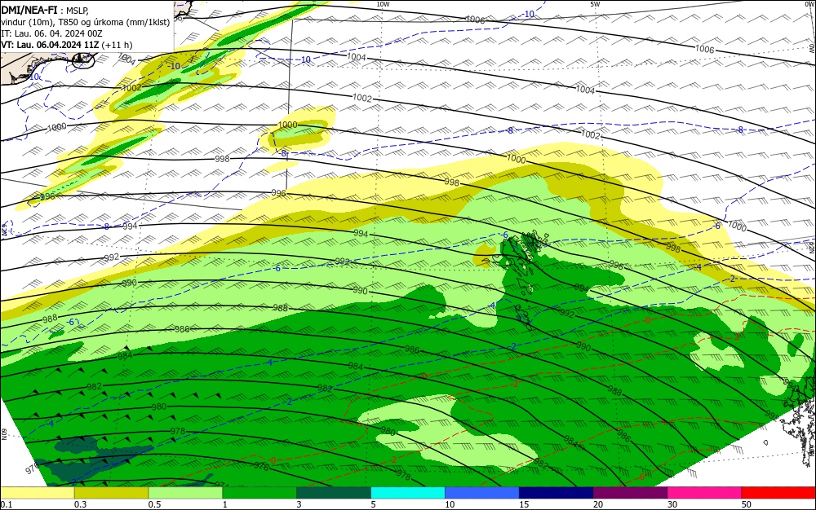Click the "5W" longitude label
This screenshot has height=510, width=816.
click(x=595, y=4)
